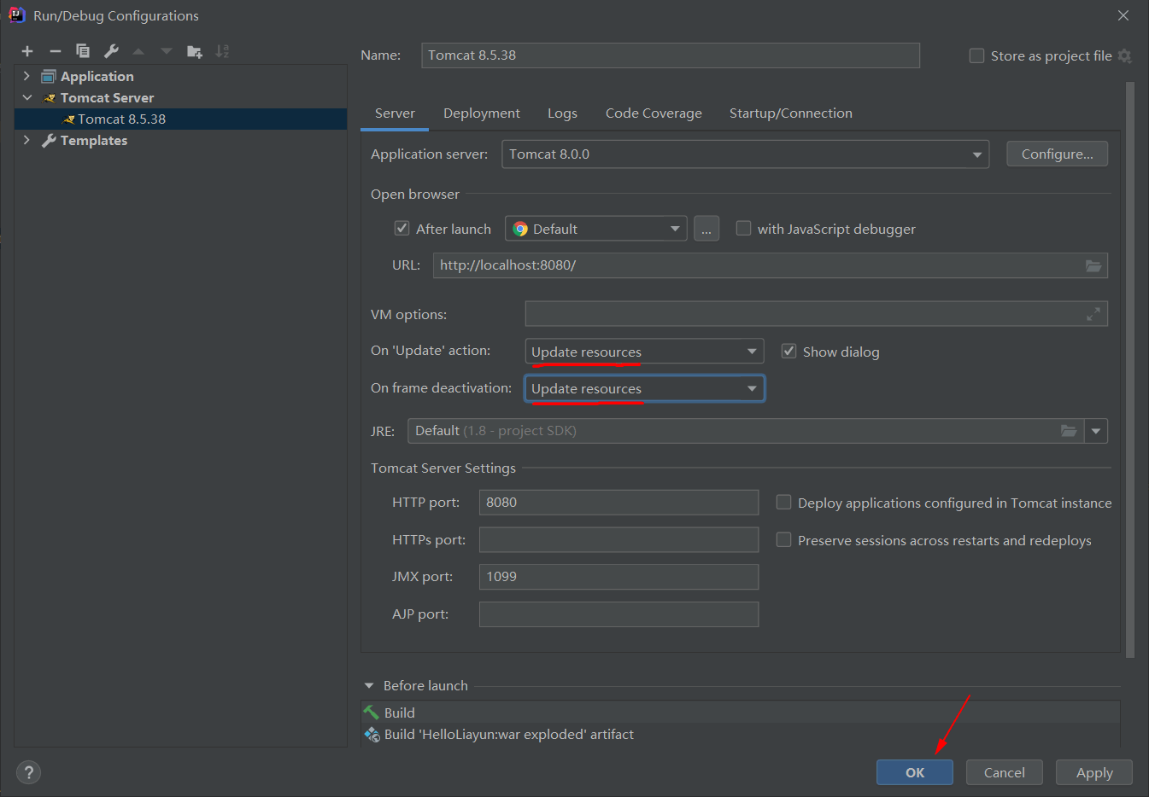Image resolution: width=1149 pixels, height=797 pixels.
Task: Click the Cancel button
Action: (x=1005, y=772)
